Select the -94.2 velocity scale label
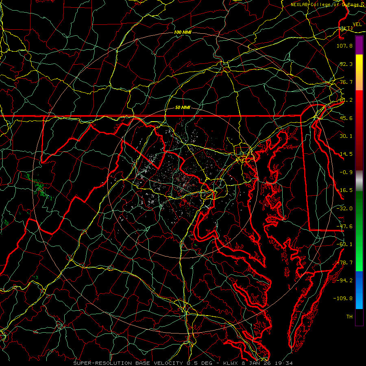Screen dimensions: 366x366 [344, 281]
